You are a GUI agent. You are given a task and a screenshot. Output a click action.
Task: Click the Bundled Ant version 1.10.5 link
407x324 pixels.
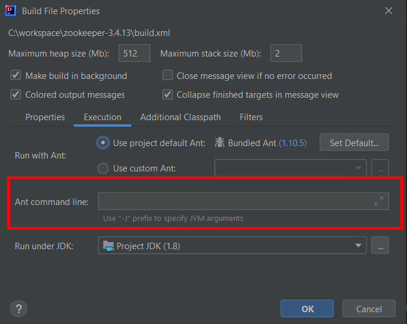tap(293, 143)
